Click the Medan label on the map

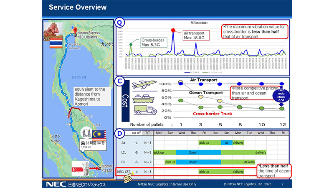click(x=56, y=141)
